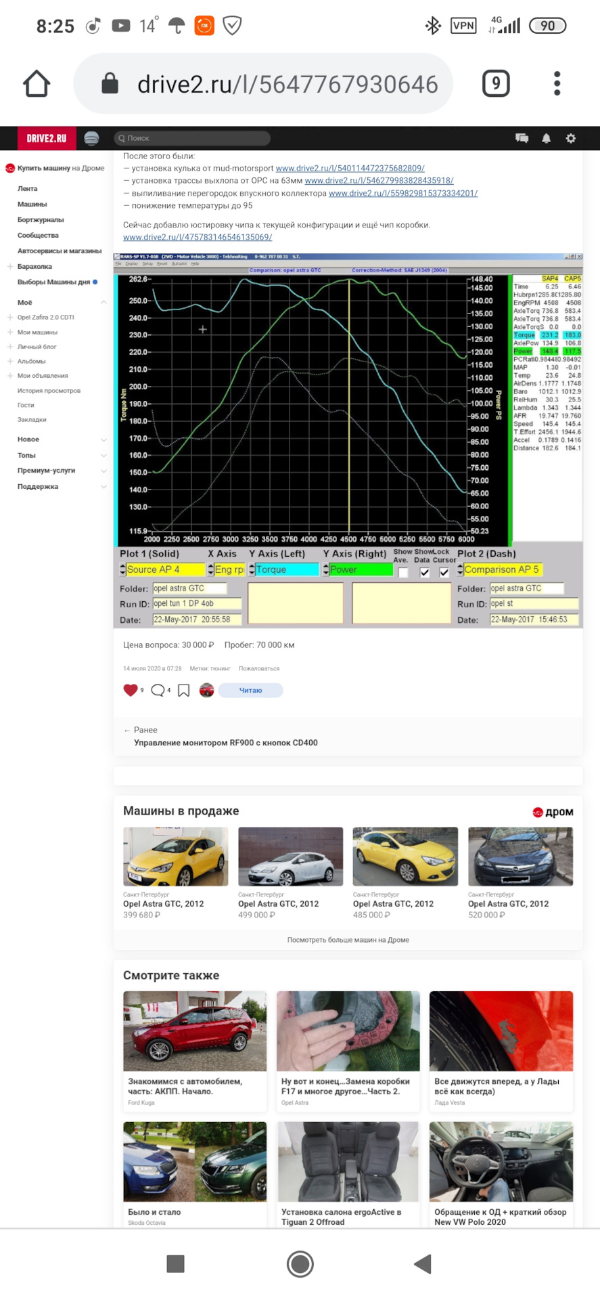Image resolution: width=600 pixels, height=1300 pixels.
Task: Expand Мои машины plus icon
Action: click(10, 332)
